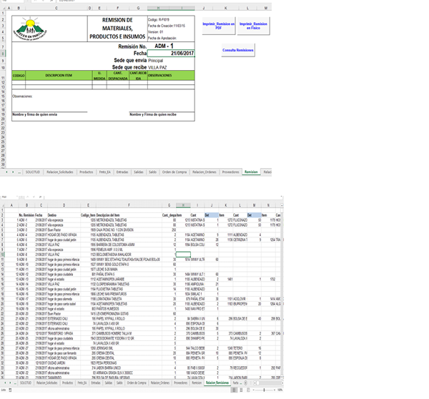Click Imprimir_Remision en Fisico button
429x399 pixels.
tap(253, 26)
